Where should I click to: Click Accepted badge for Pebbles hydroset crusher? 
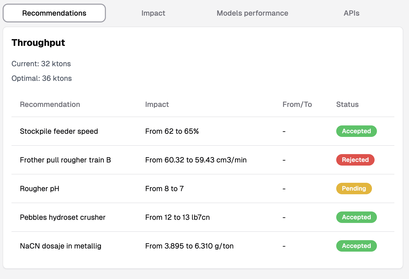(x=356, y=217)
